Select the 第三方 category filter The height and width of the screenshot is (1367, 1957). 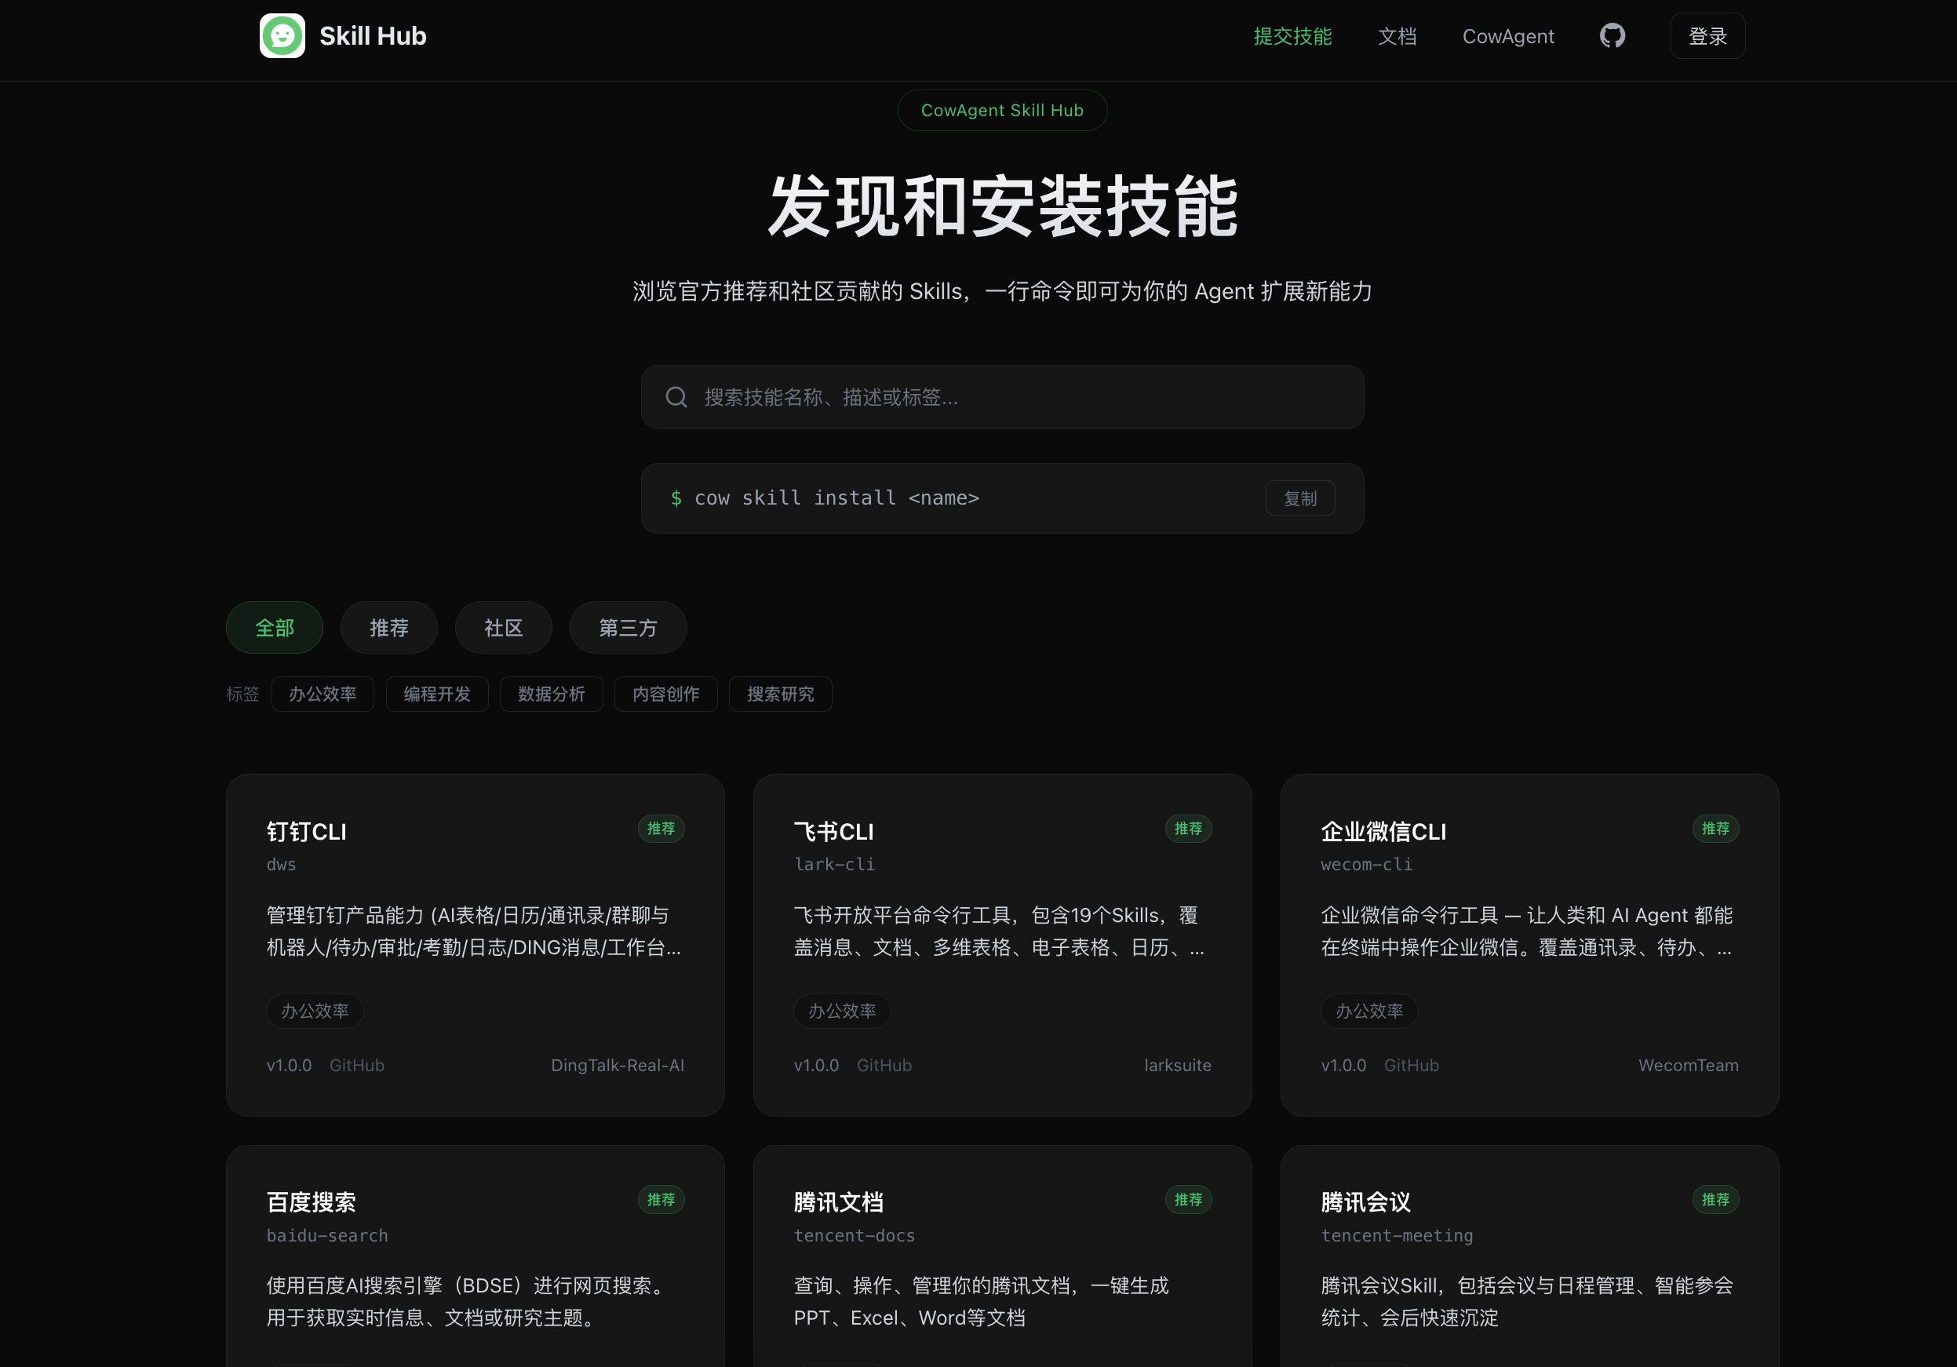[x=627, y=628]
